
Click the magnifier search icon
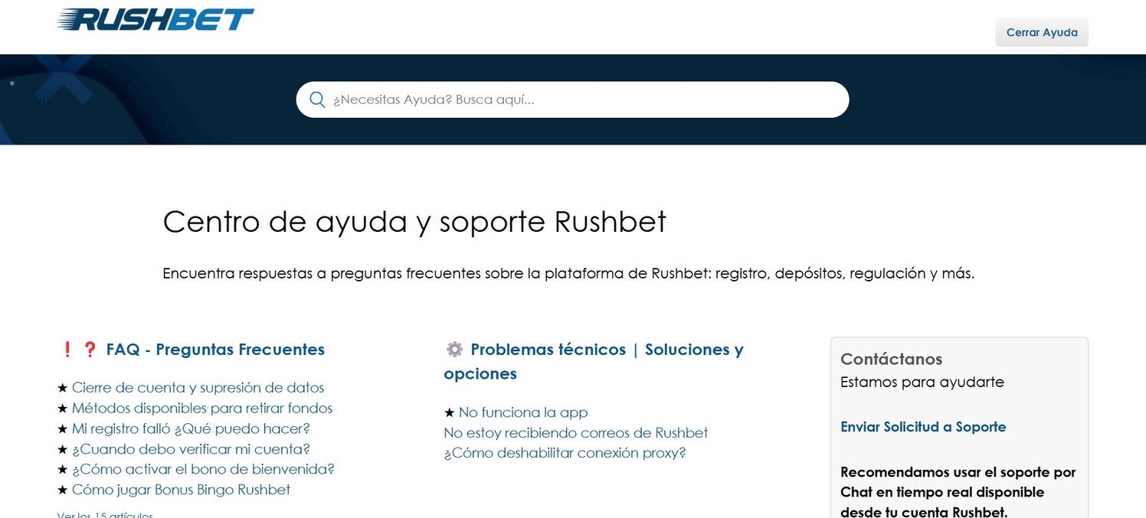tap(317, 99)
